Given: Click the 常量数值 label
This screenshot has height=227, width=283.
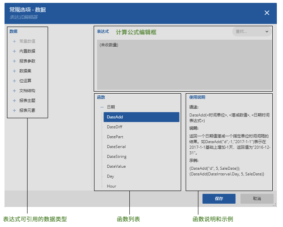Looking at the screenshot, I should [27, 41].
